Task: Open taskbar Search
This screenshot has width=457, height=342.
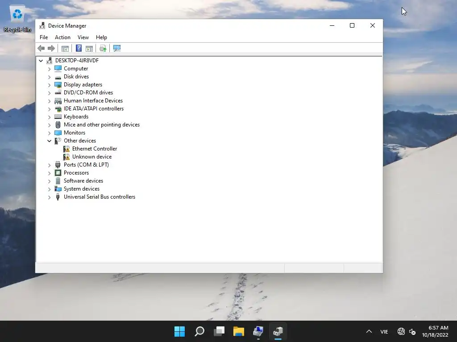Action: click(x=199, y=331)
